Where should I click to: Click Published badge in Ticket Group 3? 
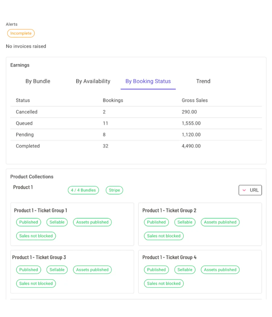coord(28,270)
